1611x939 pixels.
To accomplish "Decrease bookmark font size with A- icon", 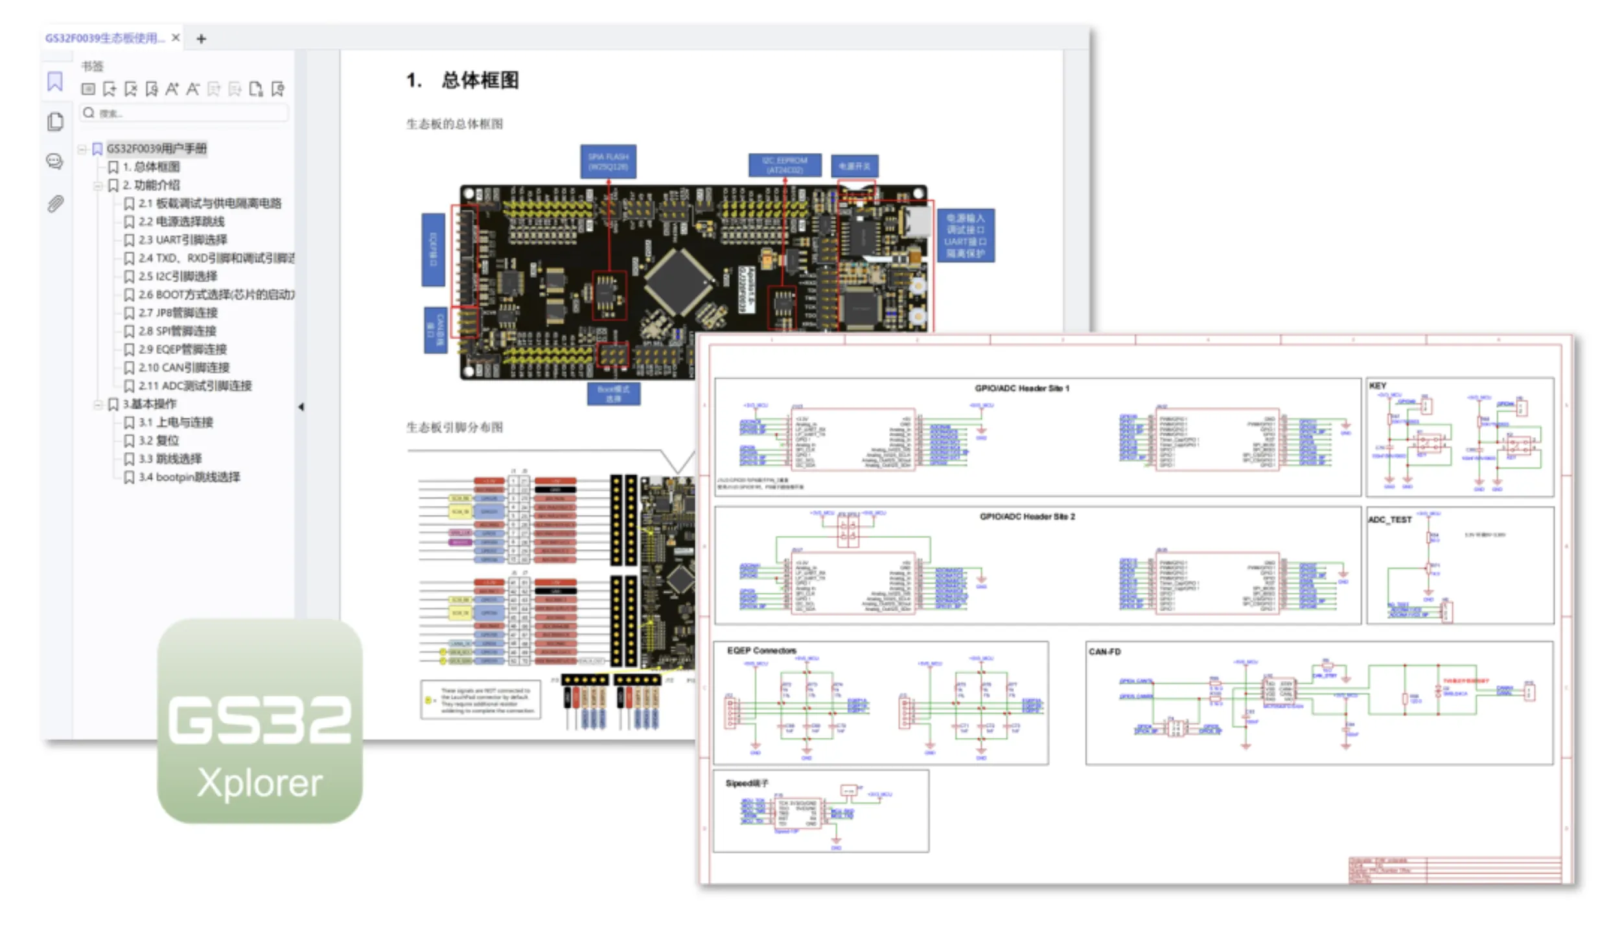I will click(193, 89).
